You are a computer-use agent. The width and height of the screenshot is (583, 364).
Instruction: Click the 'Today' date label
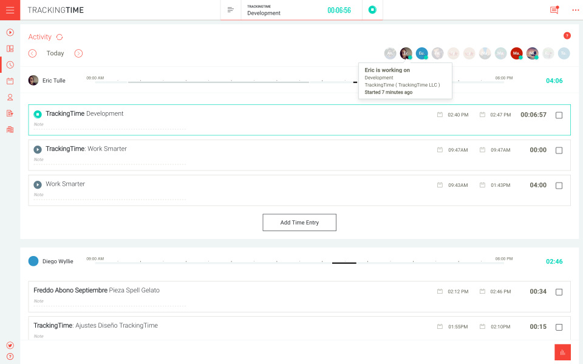click(55, 53)
